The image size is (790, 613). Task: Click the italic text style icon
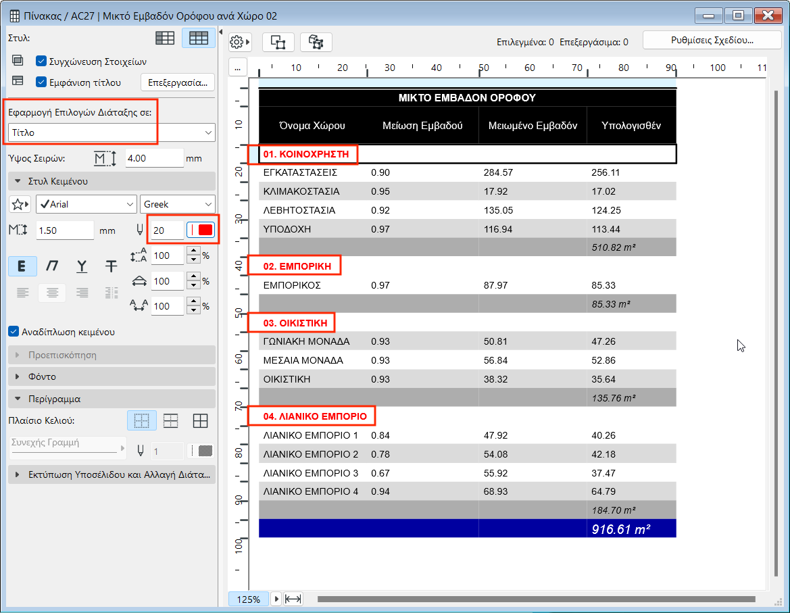tap(52, 266)
